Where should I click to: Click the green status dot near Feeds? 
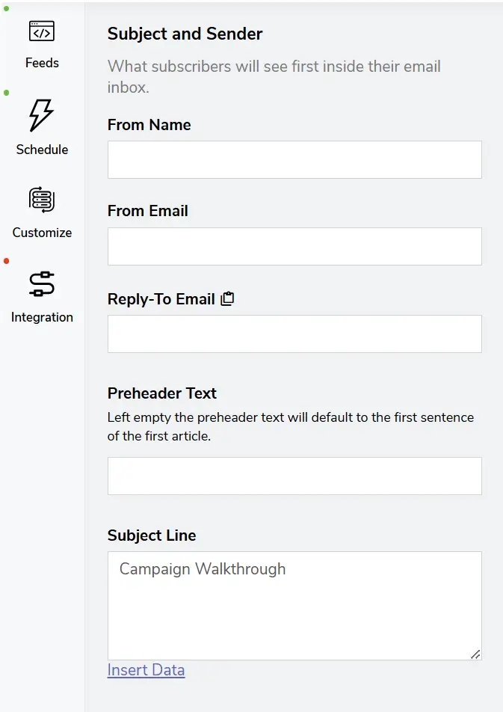[x=7, y=9]
